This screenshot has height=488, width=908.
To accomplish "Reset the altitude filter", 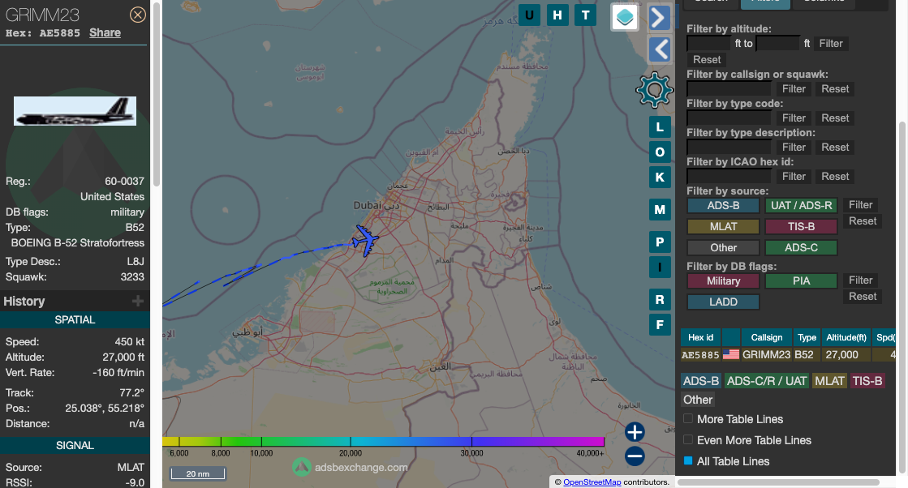I will (x=707, y=59).
